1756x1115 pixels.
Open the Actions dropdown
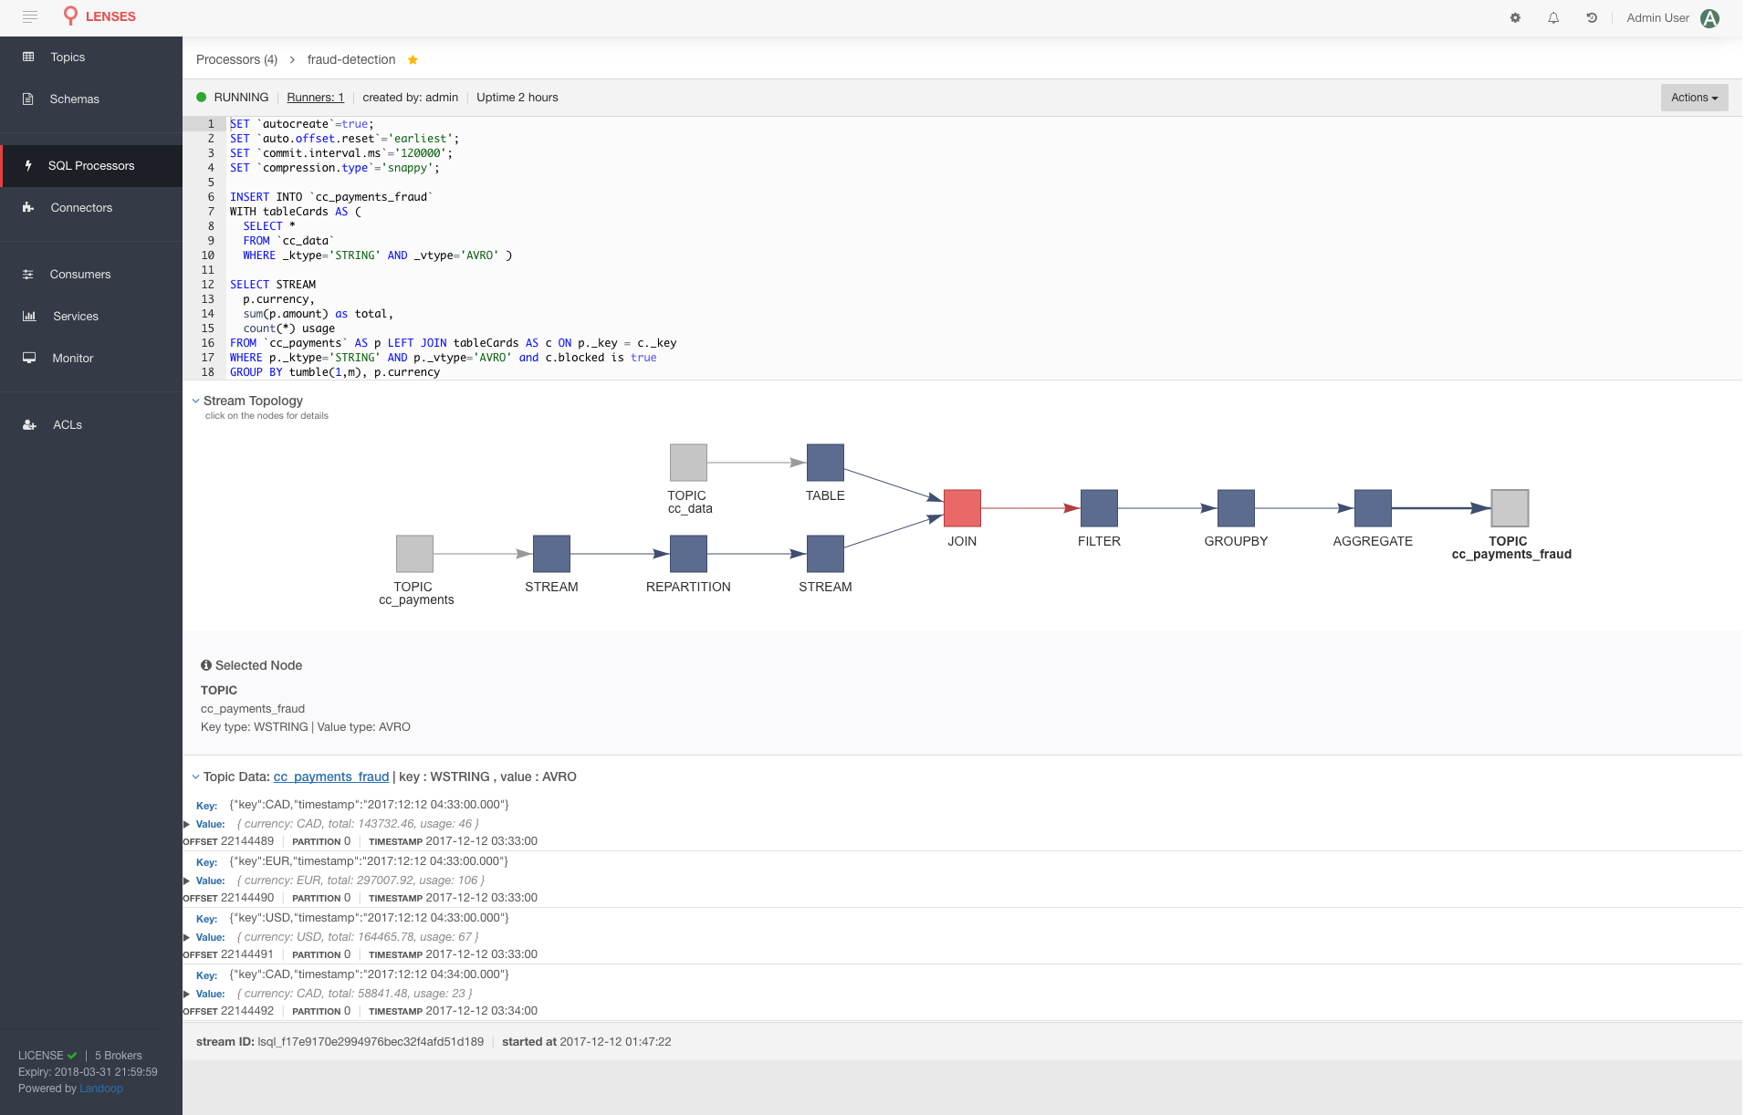tap(1694, 98)
